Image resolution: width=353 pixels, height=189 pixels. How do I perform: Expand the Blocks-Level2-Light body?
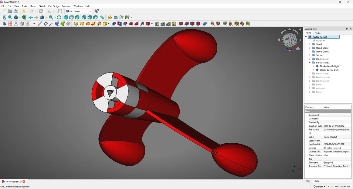coord(313,66)
